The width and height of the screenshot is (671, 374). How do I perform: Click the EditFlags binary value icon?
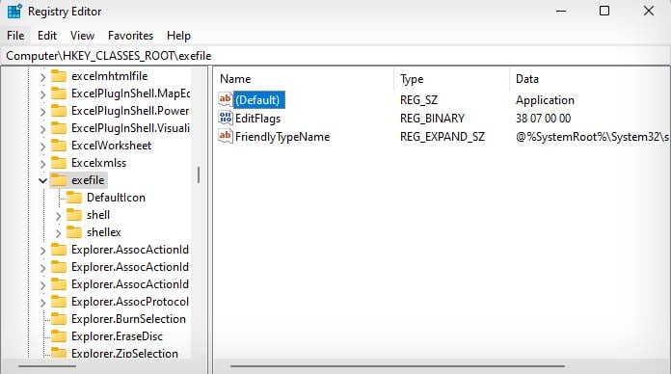tap(225, 118)
